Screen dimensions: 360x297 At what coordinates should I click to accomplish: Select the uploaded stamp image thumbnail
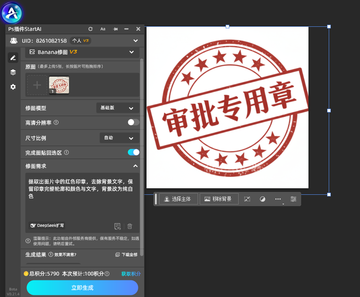point(59,85)
